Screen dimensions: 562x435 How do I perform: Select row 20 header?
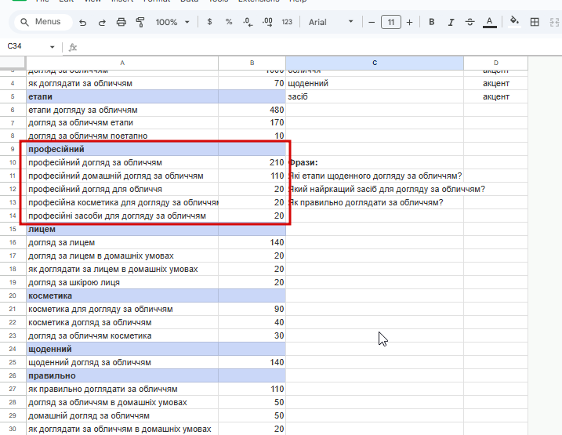[x=13, y=295]
